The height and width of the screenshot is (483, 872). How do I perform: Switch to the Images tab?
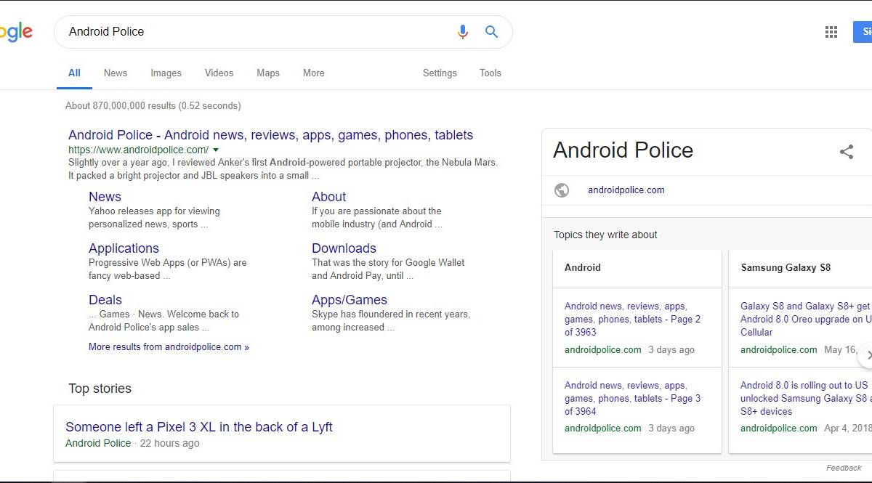click(166, 73)
